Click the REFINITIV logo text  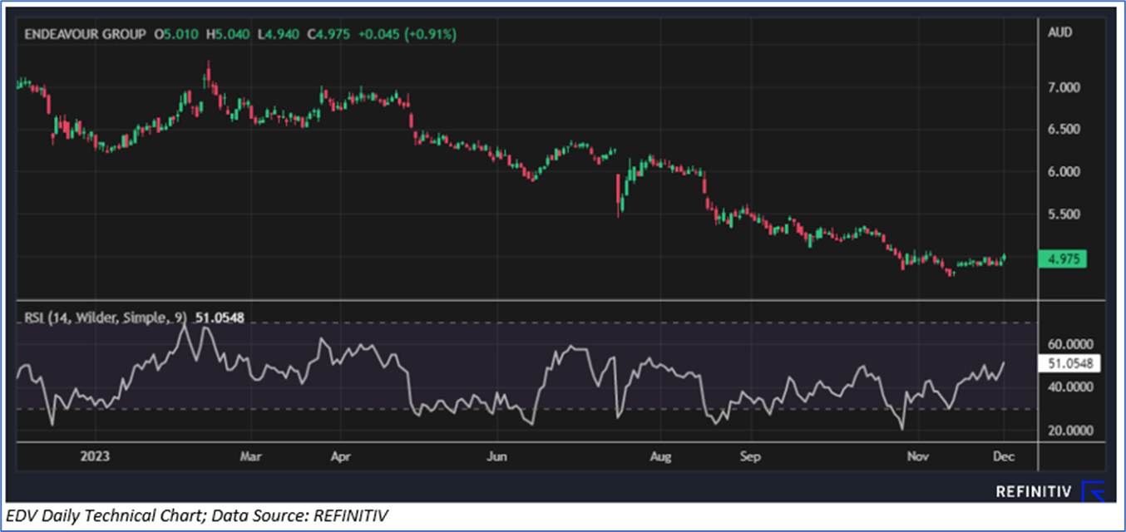(x=1034, y=492)
